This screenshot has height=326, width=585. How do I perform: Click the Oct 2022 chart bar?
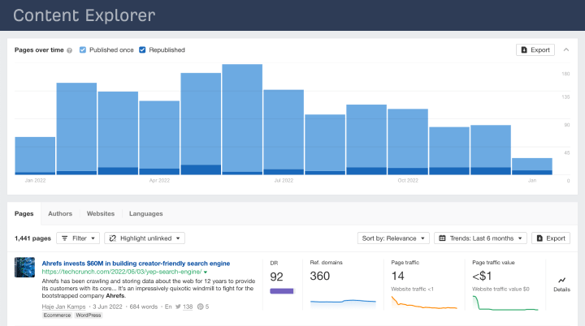408,142
